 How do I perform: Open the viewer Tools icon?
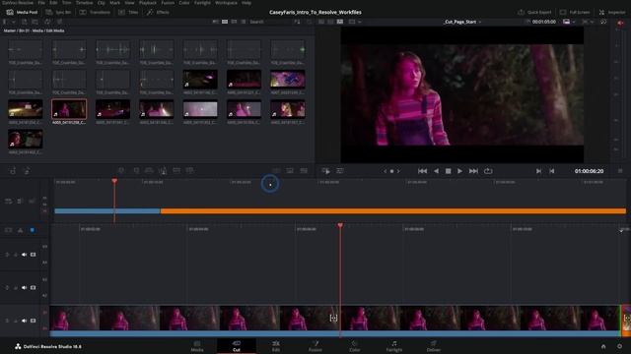tap(340, 171)
